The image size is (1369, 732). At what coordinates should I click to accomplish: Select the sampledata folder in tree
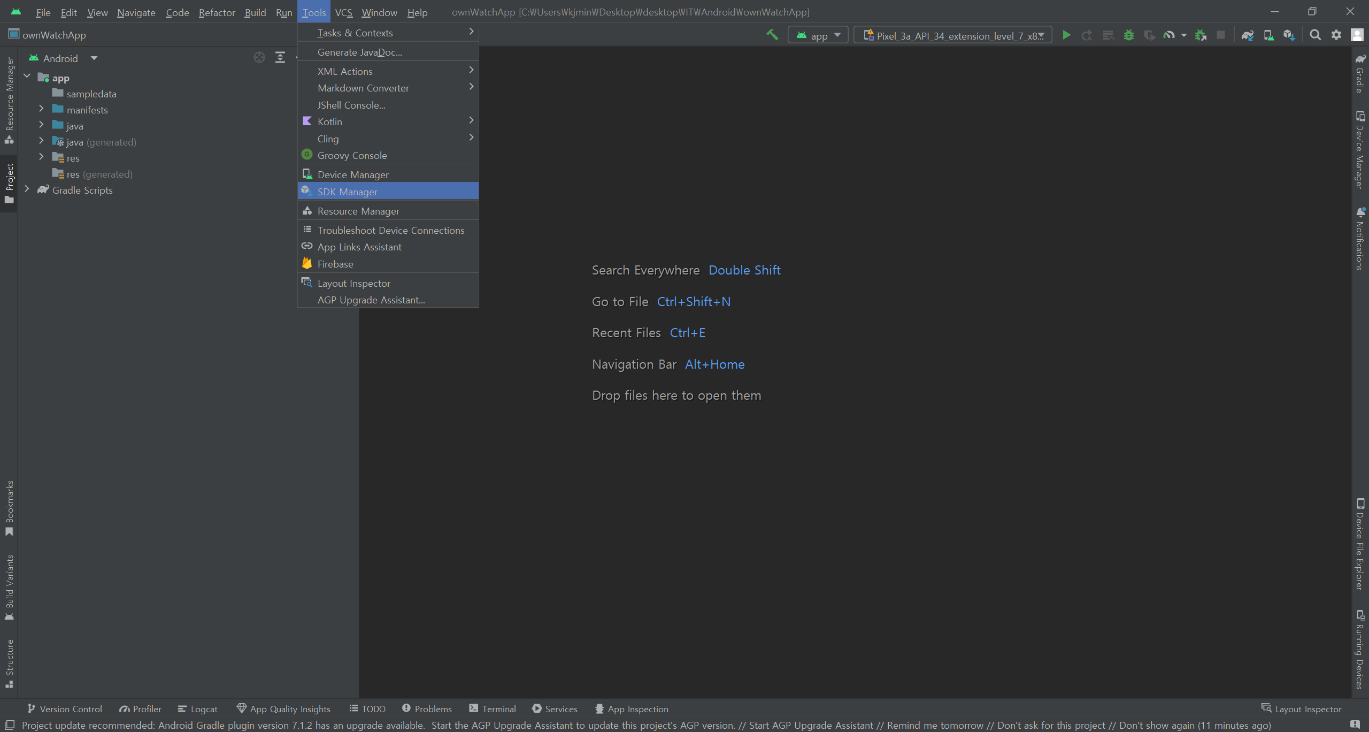coord(91,94)
